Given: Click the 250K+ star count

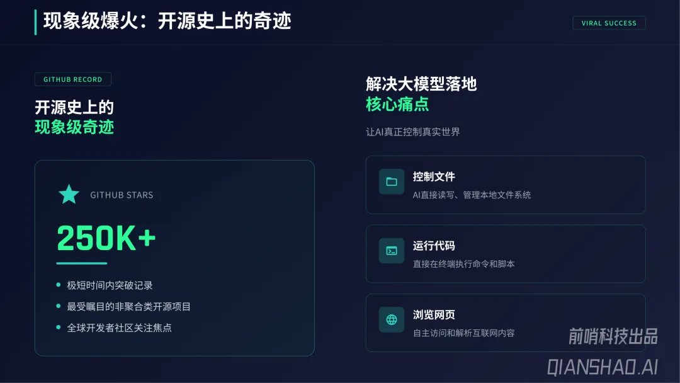Looking at the screenshot, I should click(x=106, y=238).
